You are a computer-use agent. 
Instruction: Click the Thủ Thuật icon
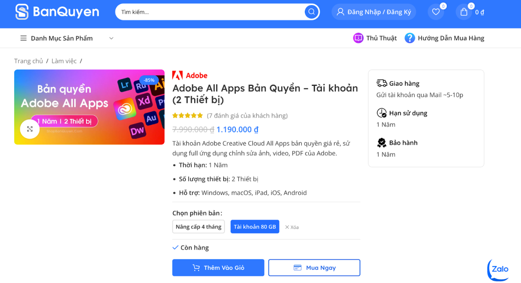coord(358,38)
